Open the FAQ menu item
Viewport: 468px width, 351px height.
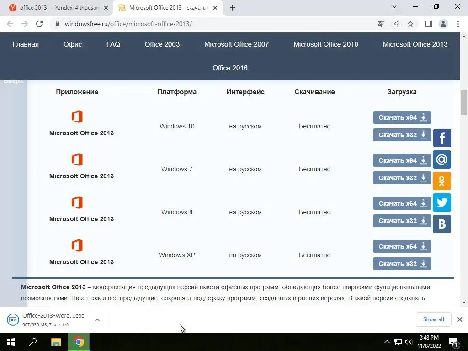click(113, 44)
